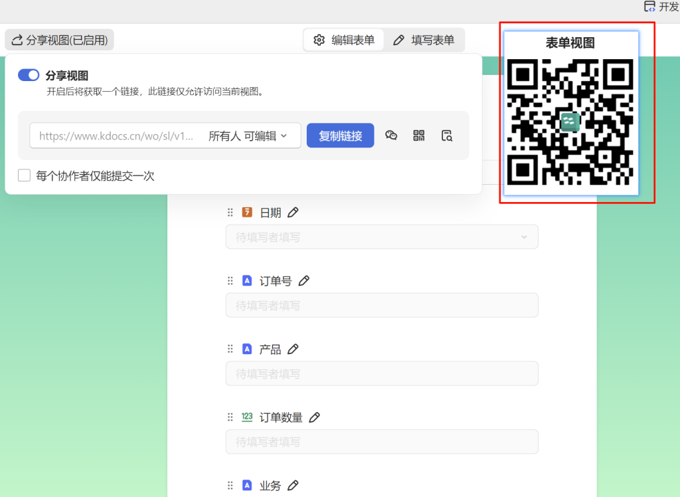Image resolution: width=680 pixels, height=497 pixels.
Task: Click the 订单号 input field
Action: [x=382, y=305]
